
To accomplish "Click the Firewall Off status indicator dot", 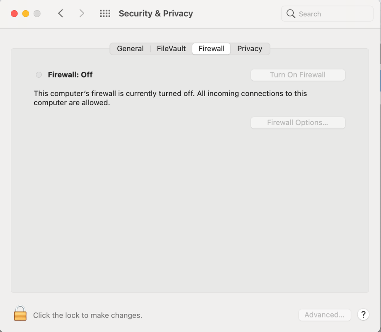I will click(x=39, y=75).
